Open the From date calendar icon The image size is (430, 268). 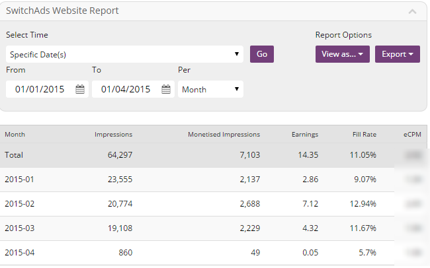[x=80, y=89]
